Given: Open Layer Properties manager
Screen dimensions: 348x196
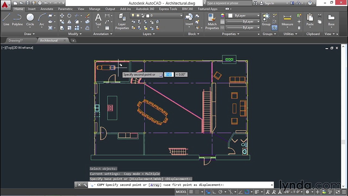Looking at the screenshot, I should (x=122, y=22).
